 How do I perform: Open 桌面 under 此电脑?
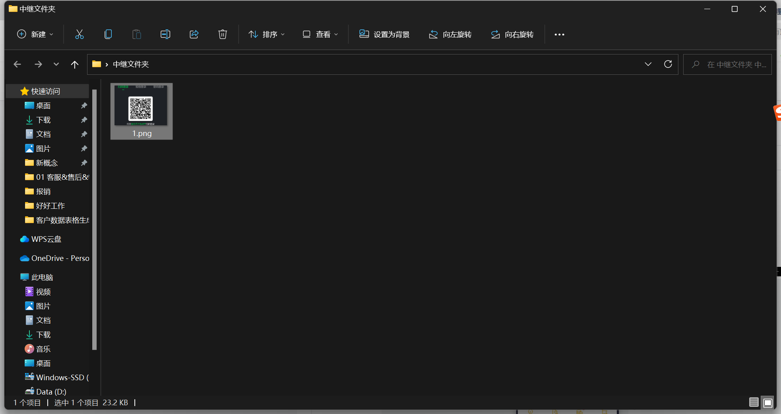(x=43, y=363)
